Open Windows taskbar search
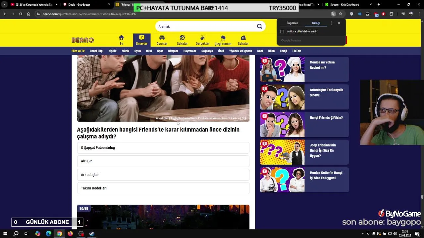This screenshot has width=424, height=238. [x=16, y=234]
